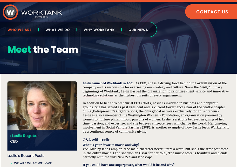Image resolution: width=237 pixels, height=167 pixels.
Task: Click Leslie Rugaber's profile photo
Action: [42, 106]
